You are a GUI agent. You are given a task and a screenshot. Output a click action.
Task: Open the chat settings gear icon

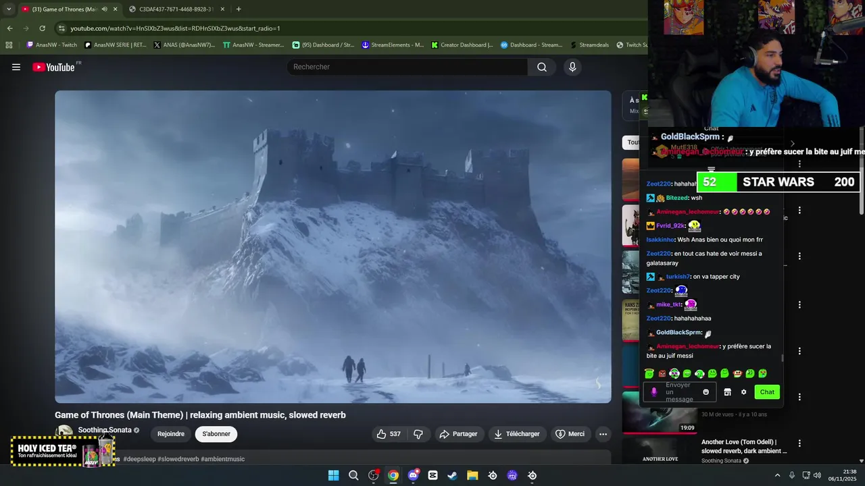743,392
